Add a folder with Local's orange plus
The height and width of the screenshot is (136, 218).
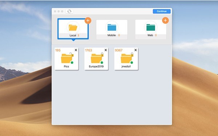pos(88,21)
